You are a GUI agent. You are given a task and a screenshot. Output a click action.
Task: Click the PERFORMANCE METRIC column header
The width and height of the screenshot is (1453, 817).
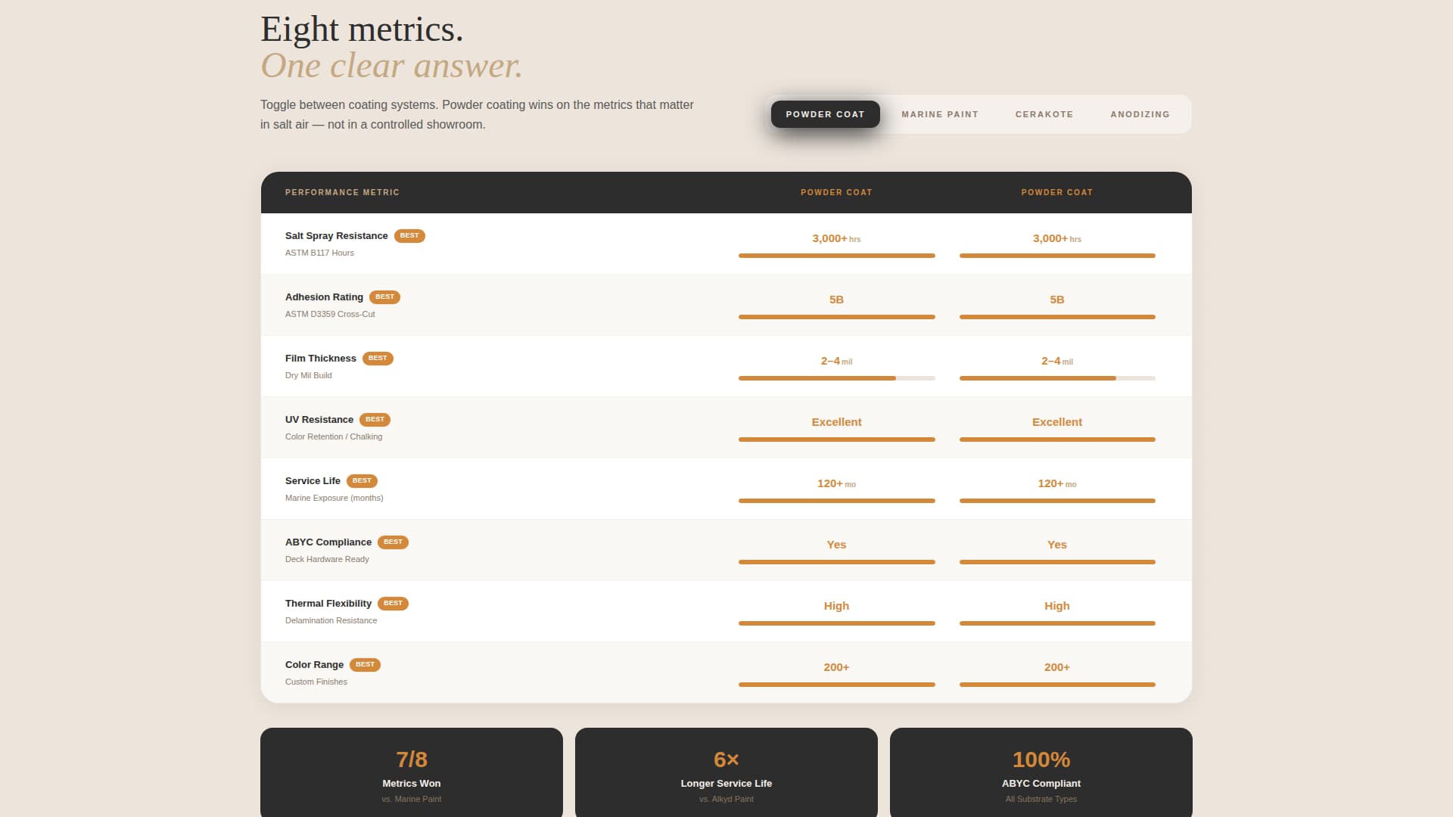coord(342,192)
